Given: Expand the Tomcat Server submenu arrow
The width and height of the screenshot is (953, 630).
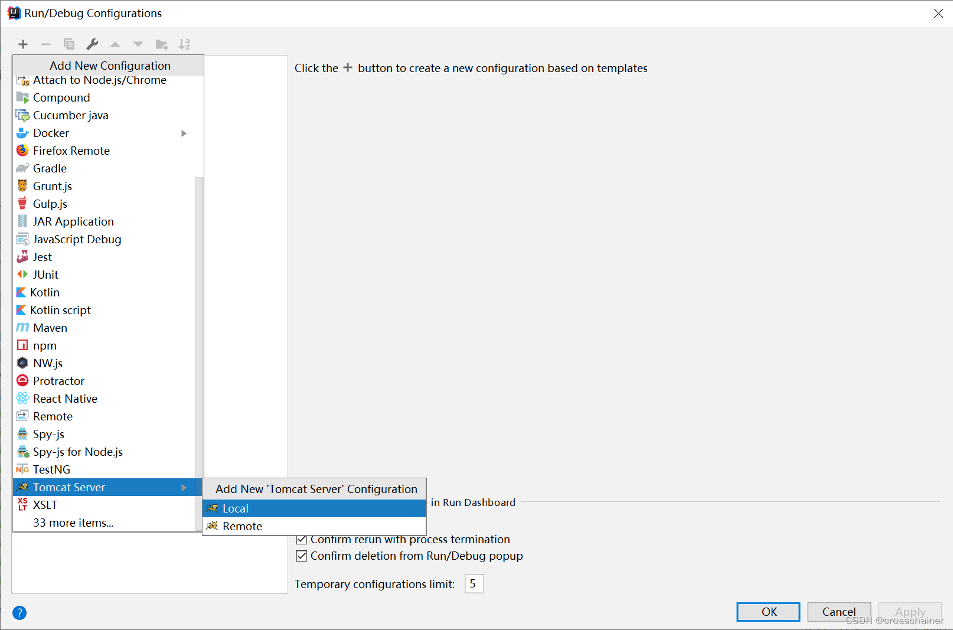Looking at the screenshot, I should 184,488.
